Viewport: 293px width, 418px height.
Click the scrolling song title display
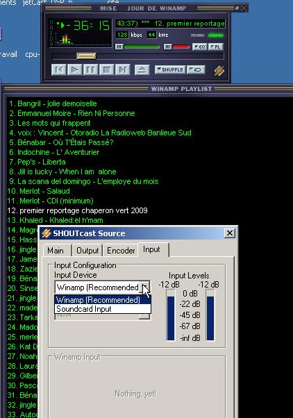[x=171, y=24]
